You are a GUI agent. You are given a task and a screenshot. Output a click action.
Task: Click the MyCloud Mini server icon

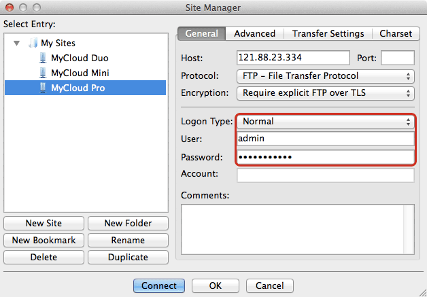43,73
